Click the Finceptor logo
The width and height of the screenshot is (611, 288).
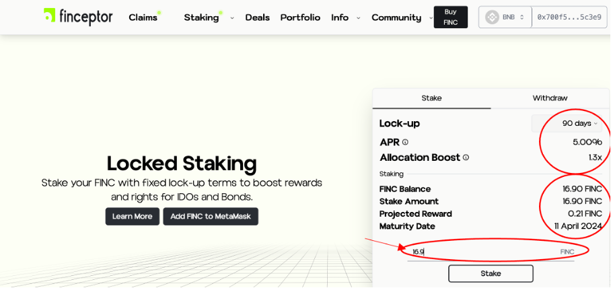(x=77, y=17)
